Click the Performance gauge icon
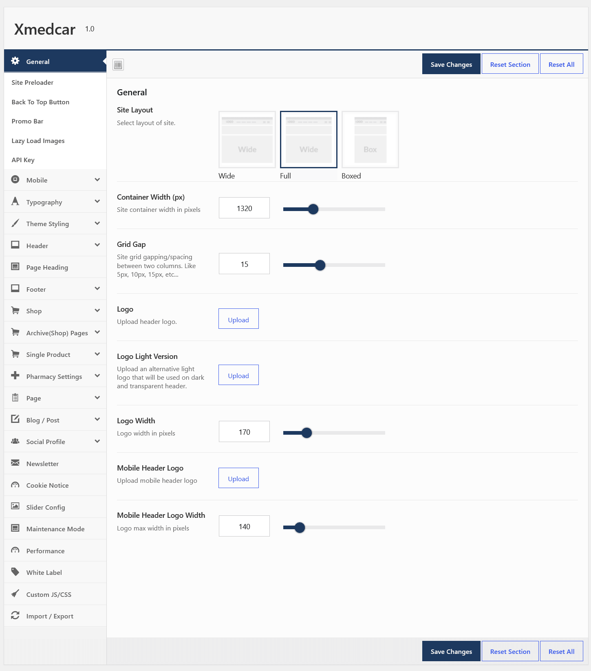Image resolution: width=591 pixels, height=671 pixels. 15,550
